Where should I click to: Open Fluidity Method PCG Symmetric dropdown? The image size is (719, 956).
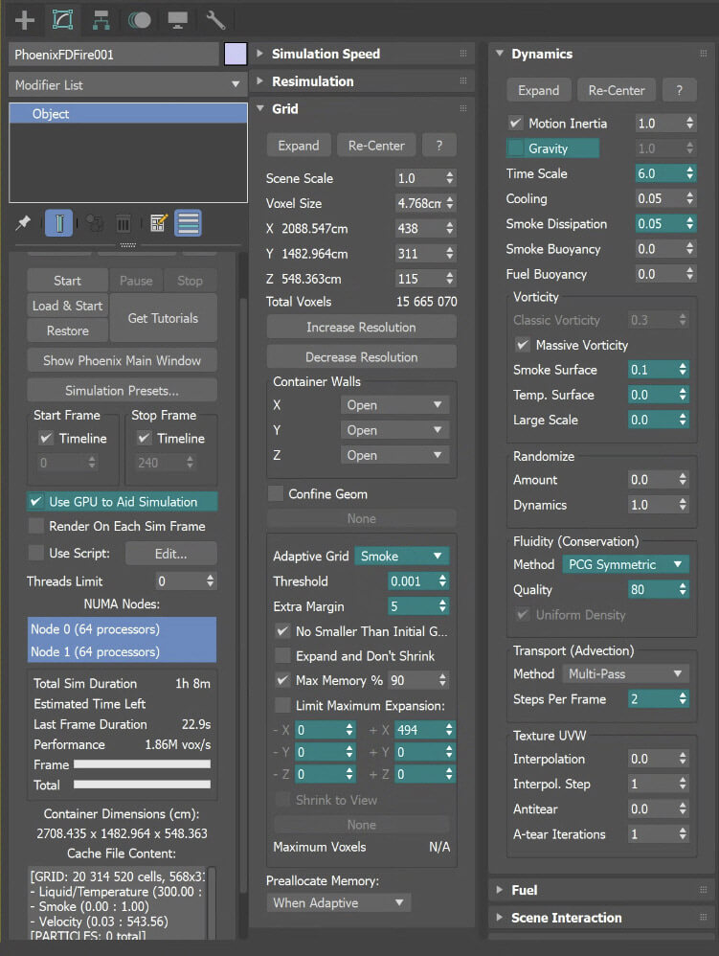[625, 564]
